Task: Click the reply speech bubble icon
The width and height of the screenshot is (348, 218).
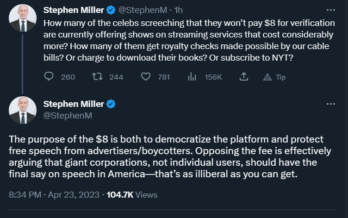Action: click(x=49, y=76)
